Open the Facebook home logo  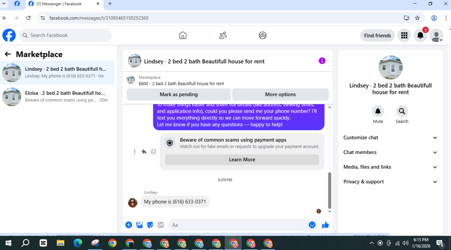coord(9,35)
